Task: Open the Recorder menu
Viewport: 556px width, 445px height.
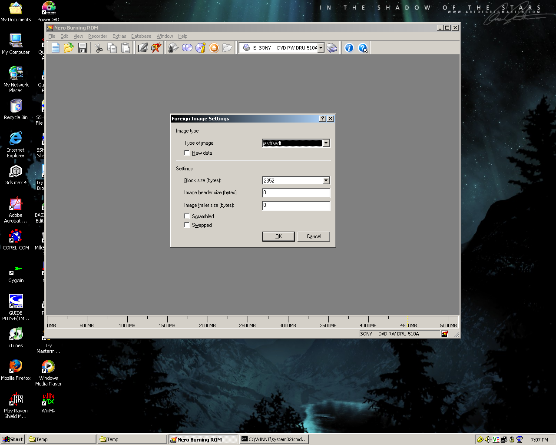Action: 98,36
